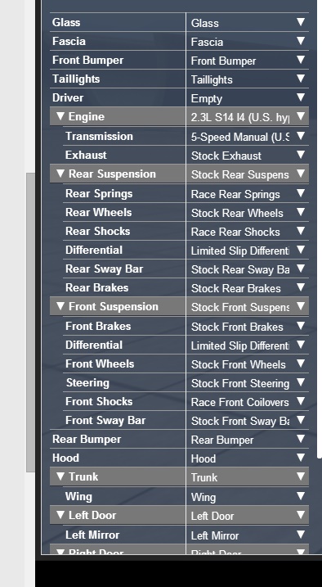The width and height of the screenshot is (322, 587).
Task: Open the Transmission 5-Speed Manual dropdown
Action: (248, 136)
